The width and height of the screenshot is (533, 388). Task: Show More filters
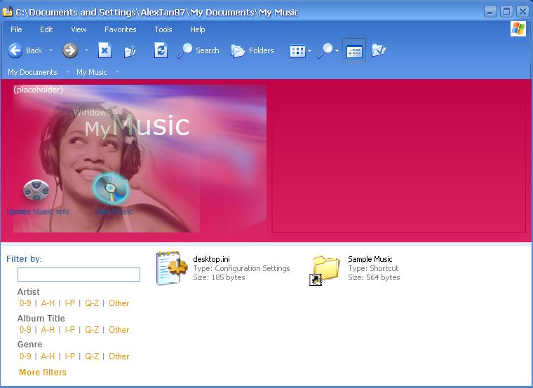click(x=43, y=373)
